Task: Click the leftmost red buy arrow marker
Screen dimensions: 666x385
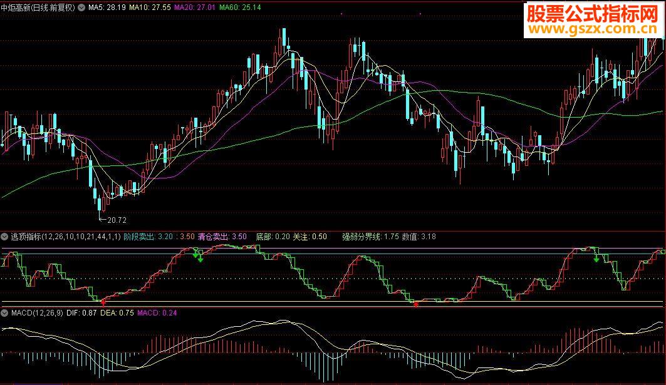Action: (103, 302)
